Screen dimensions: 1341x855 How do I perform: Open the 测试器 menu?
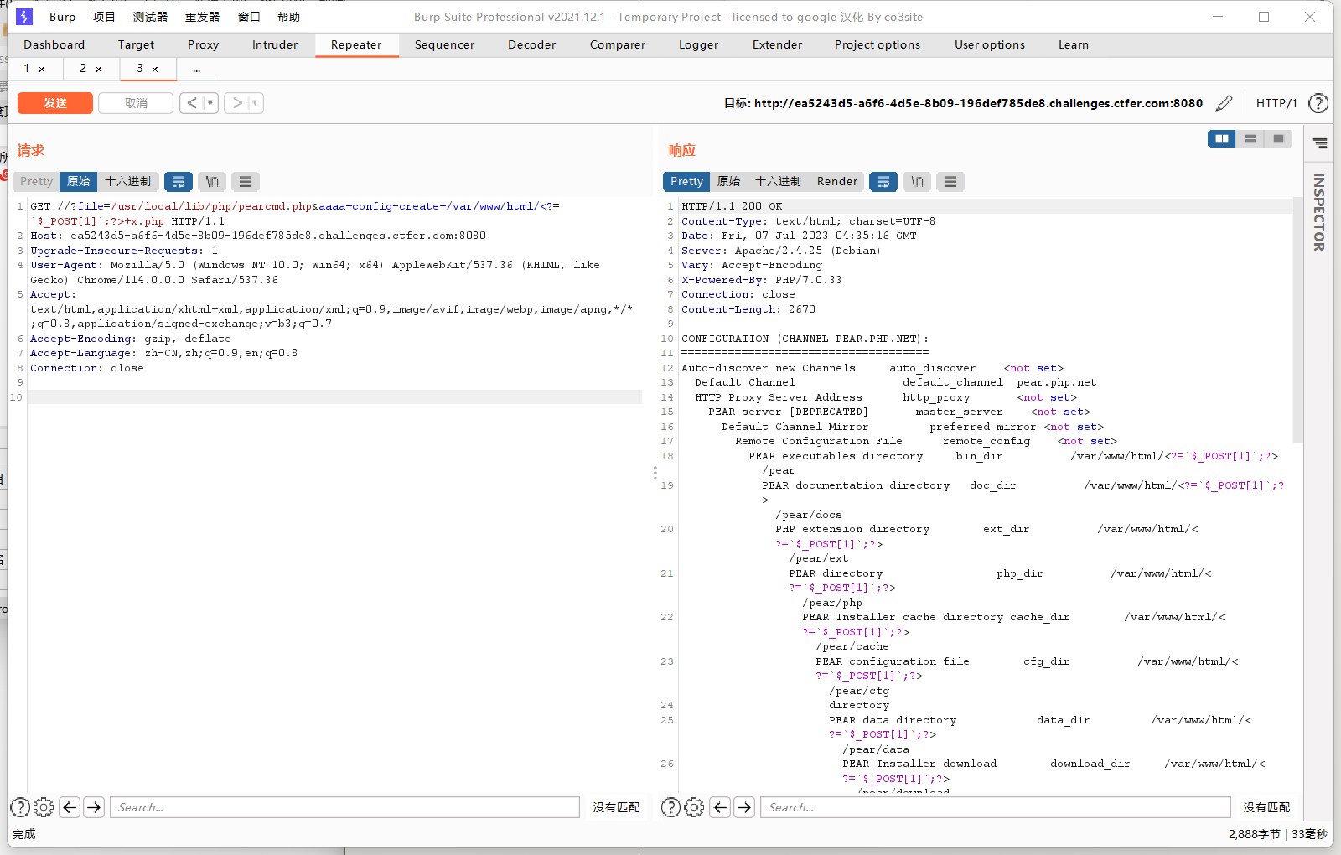(151, 17)
